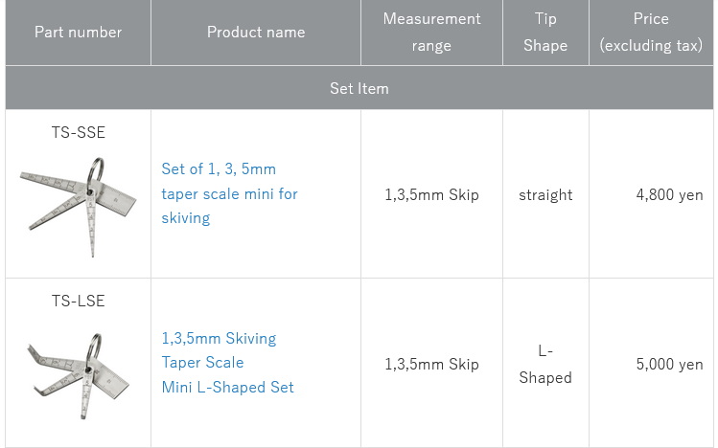Click the TS-LSE row's 1,3,5mm Skip cell

[431, 364]
